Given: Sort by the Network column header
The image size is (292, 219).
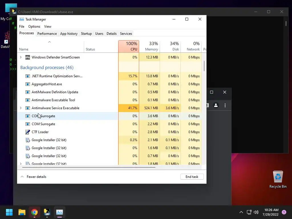Looking at the screenshot, I should coord(191,46).
